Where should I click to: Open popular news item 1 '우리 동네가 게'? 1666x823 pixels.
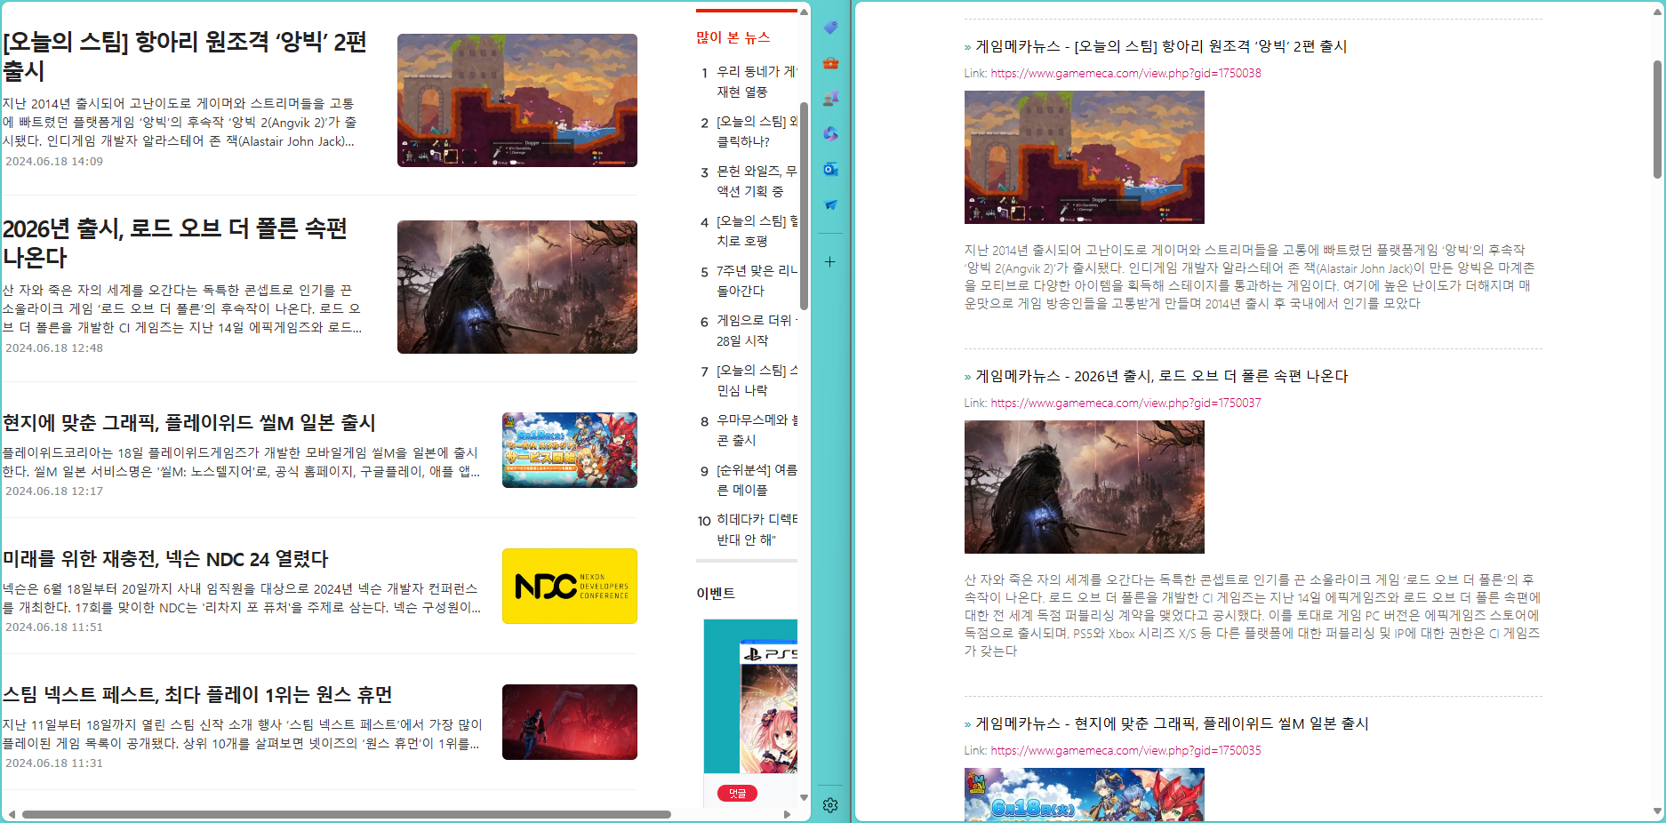(x=757, y=82)
